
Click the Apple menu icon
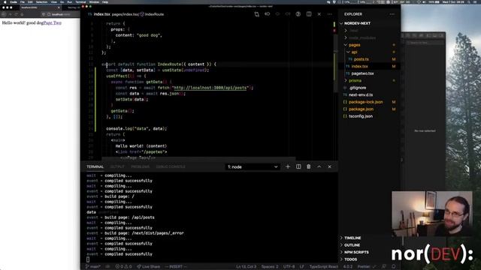5,1
